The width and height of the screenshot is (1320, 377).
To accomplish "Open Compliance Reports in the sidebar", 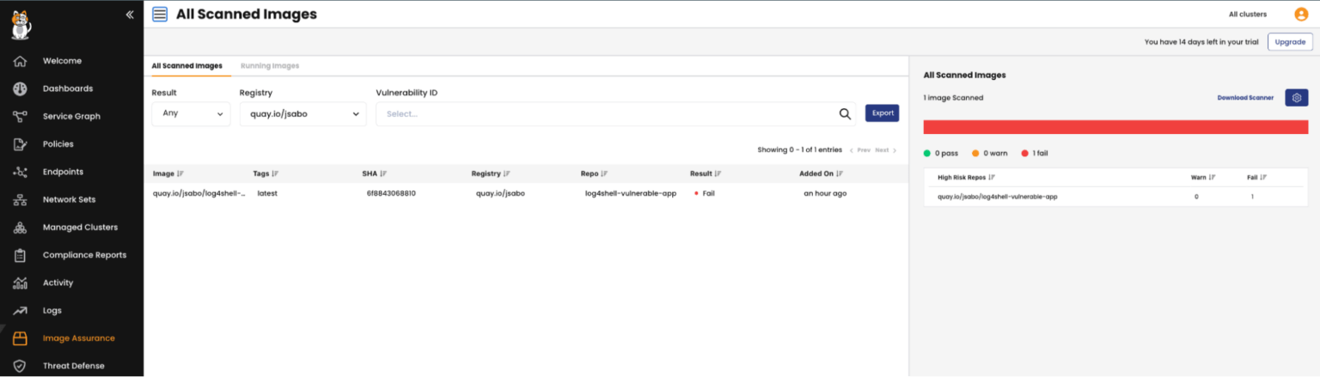I will (84, 255).
